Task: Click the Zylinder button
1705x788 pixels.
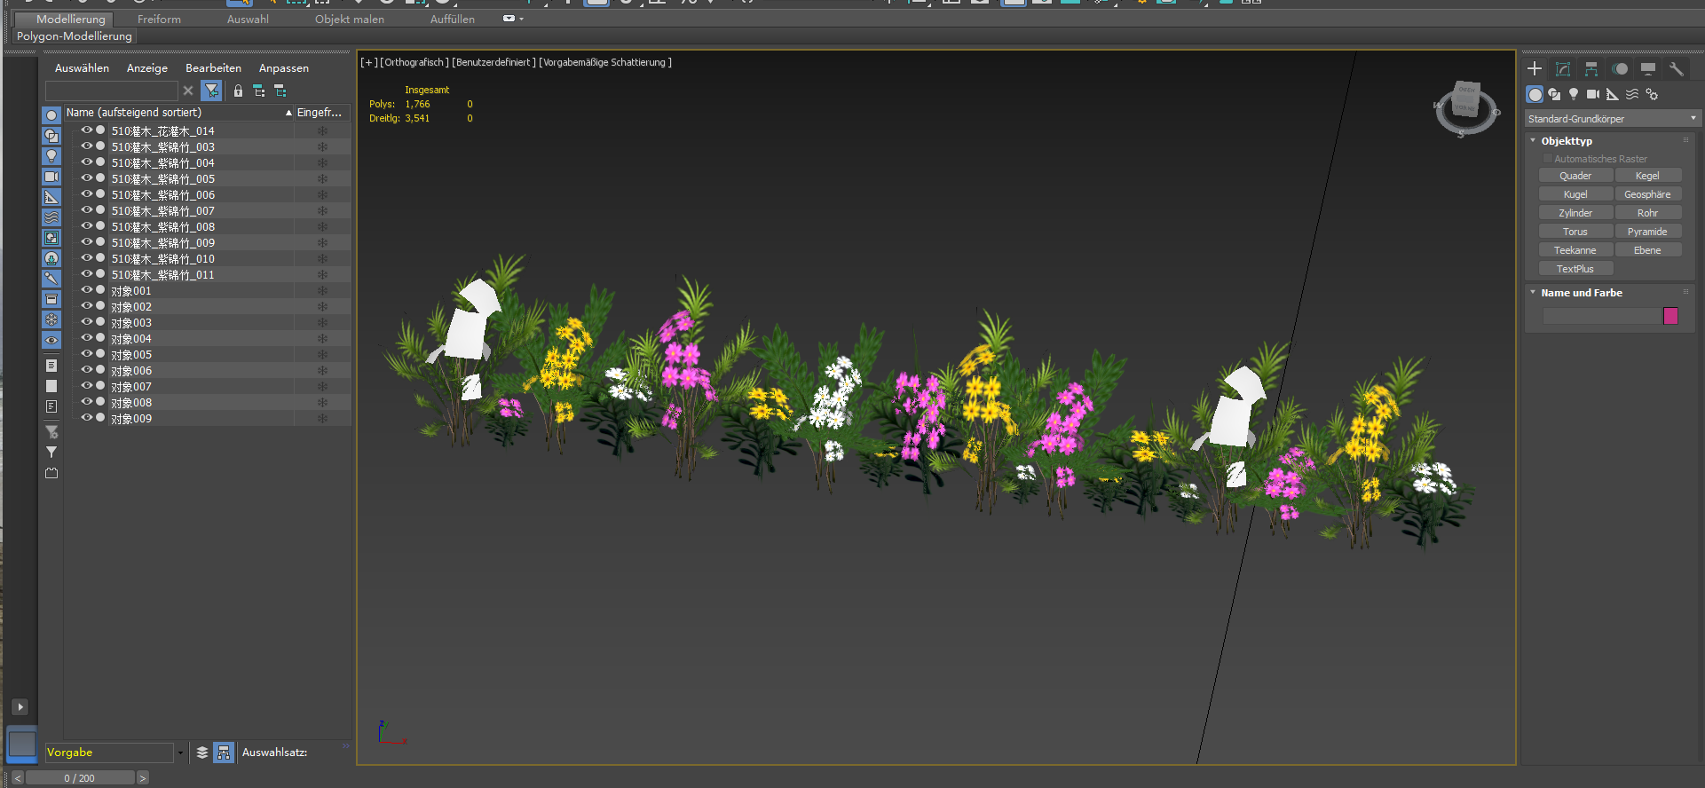Action: [1575, 213]
